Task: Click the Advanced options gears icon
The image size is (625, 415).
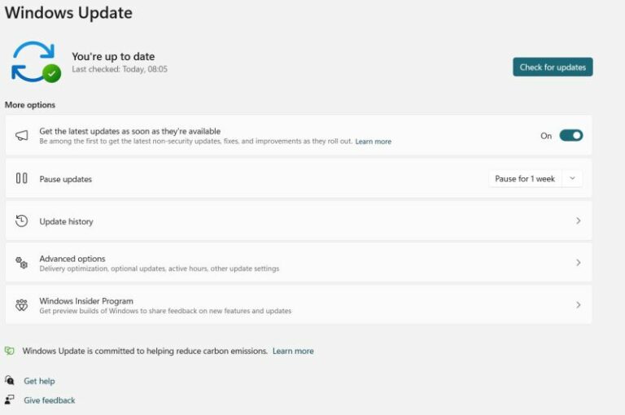Action: (22, 263)
